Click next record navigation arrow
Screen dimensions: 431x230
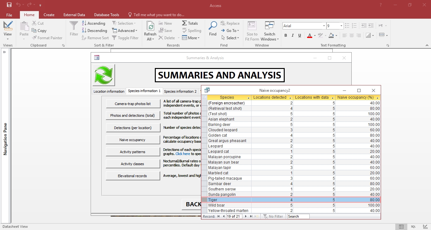246,216
